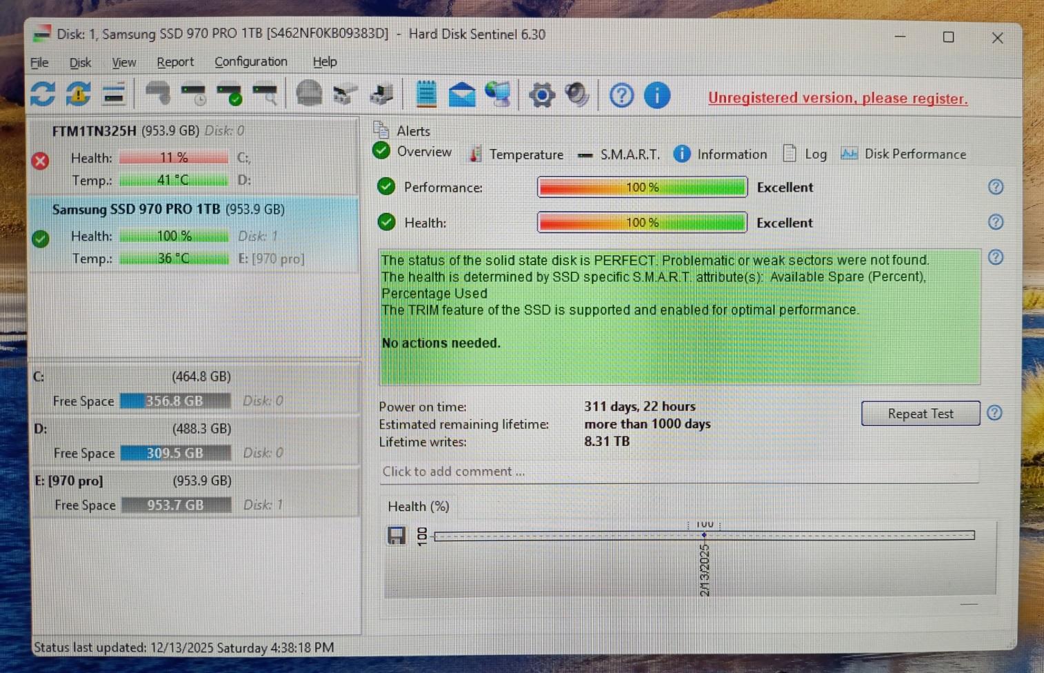This screenshot has height=673, width=1044.
Task: Open the Configuration menu
Action: tap(250, 62)
